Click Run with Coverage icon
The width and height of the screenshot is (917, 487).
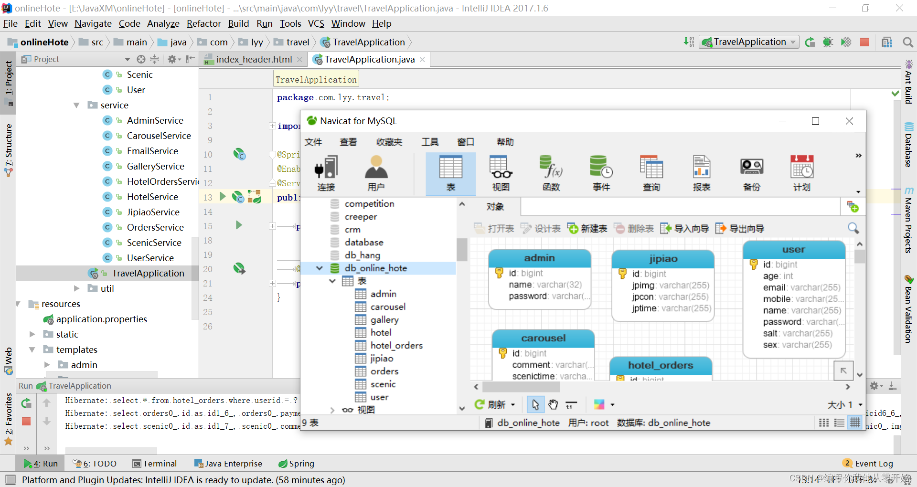pyautogui.click(x=846, y=42)
